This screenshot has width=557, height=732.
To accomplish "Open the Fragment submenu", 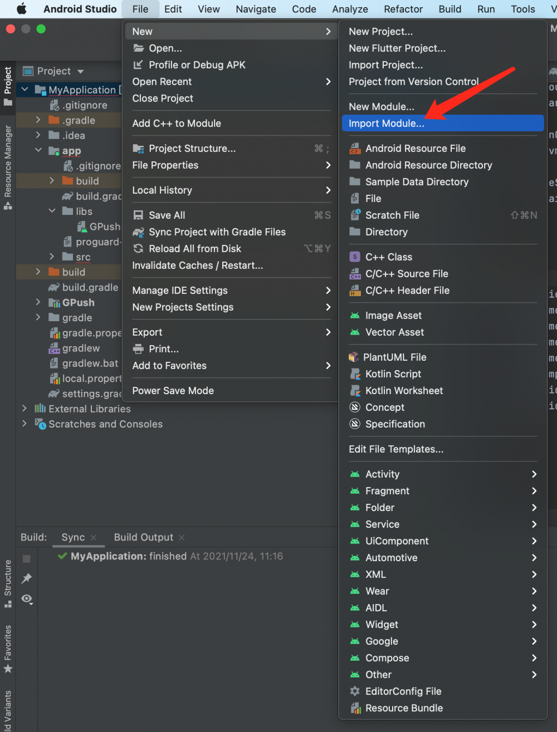I will pyautogui.click(x=443, y=491).
